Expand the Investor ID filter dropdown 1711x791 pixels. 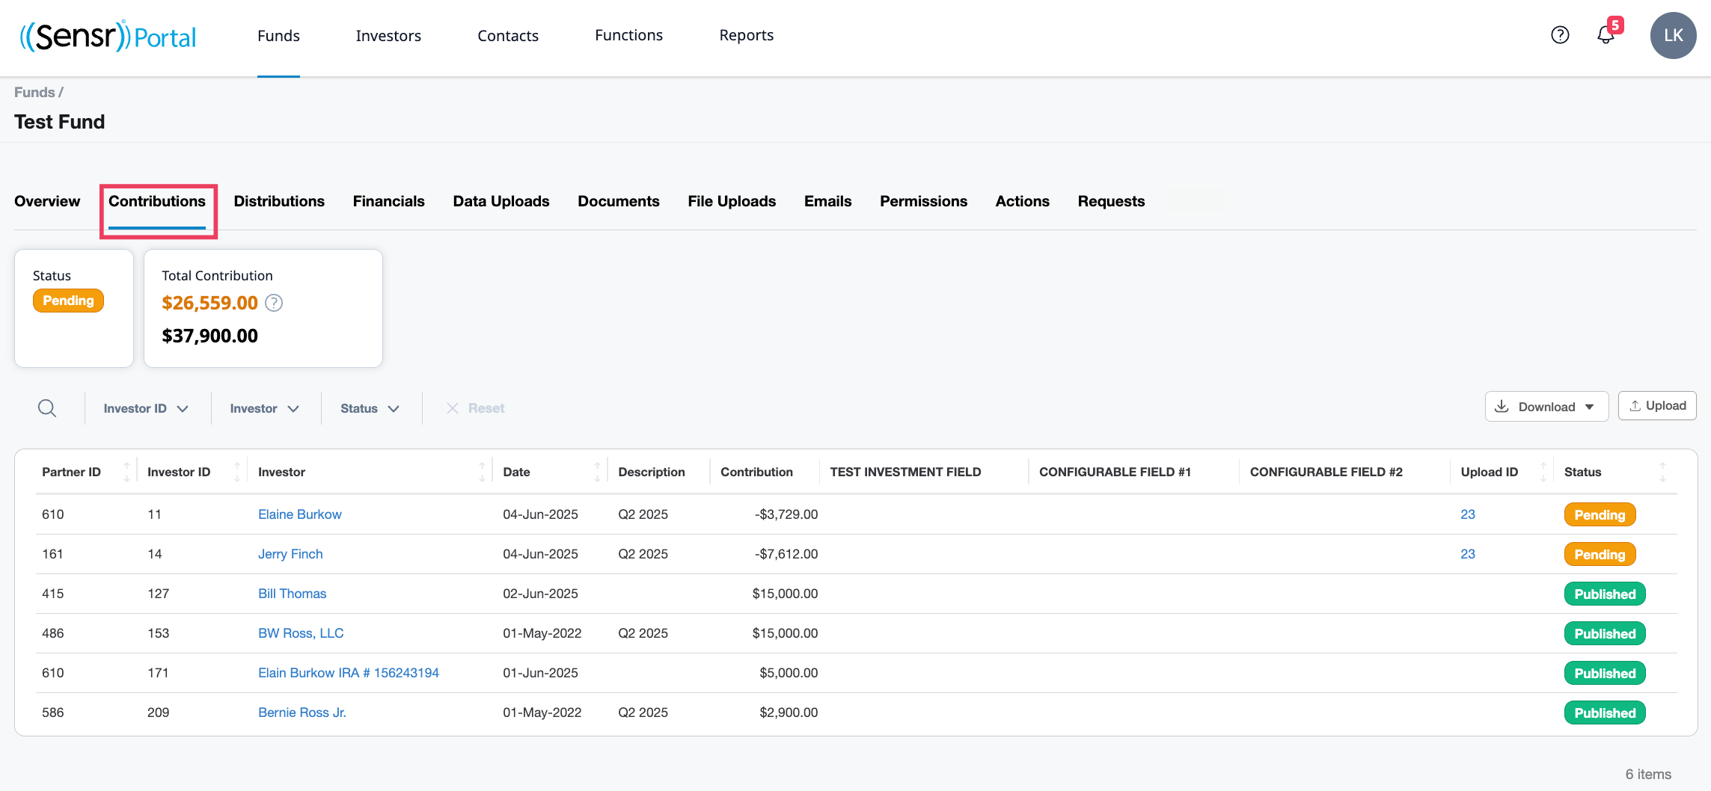click(x=146, y=408)
